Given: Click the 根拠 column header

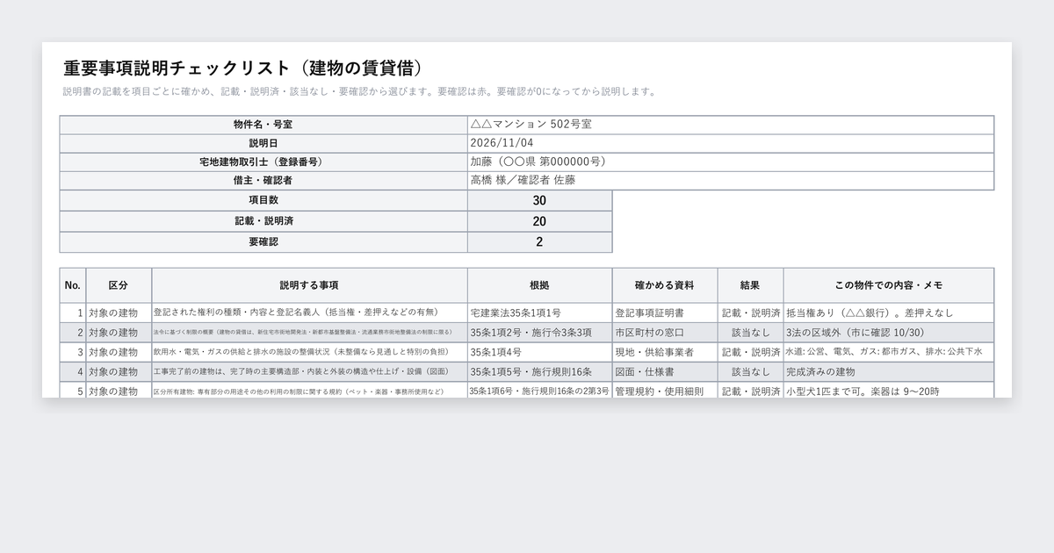Looking at the screenshot, I should pyautogui.click(x=539, y=285).
